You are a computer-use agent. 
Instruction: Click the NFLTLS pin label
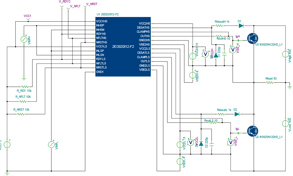pos(101,63)
